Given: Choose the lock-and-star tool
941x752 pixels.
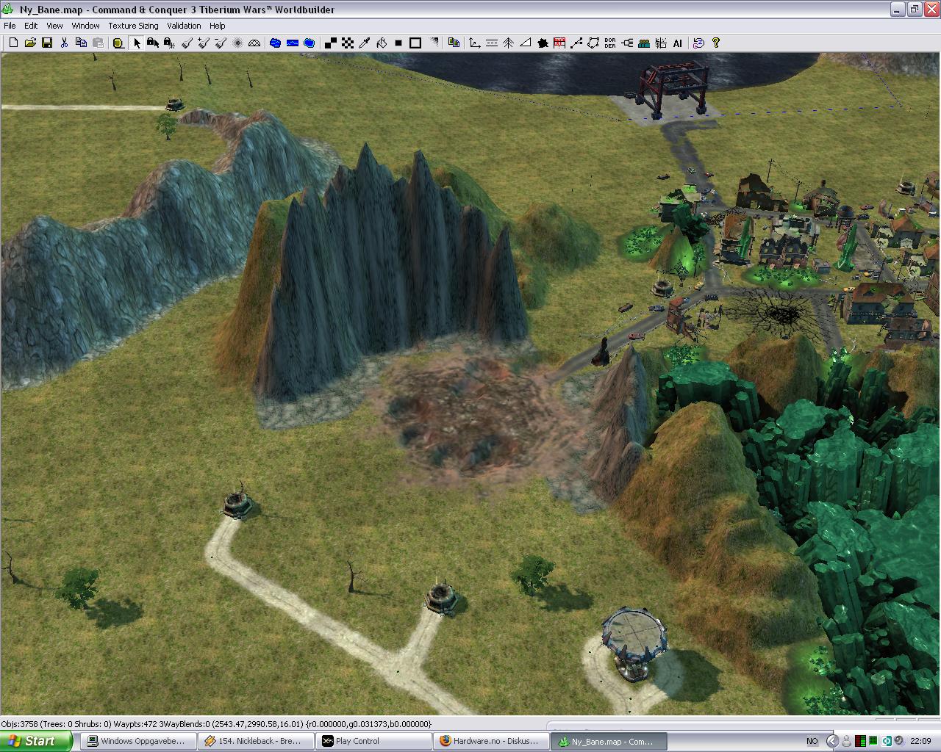Looking at the screenshot, I should 170,43.
